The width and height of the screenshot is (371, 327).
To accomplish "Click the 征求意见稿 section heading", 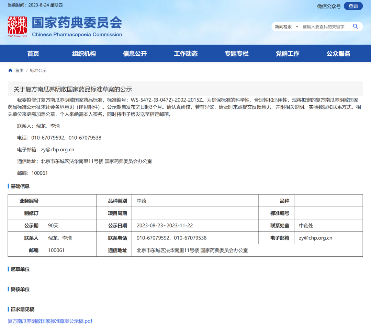I will 22,309.
